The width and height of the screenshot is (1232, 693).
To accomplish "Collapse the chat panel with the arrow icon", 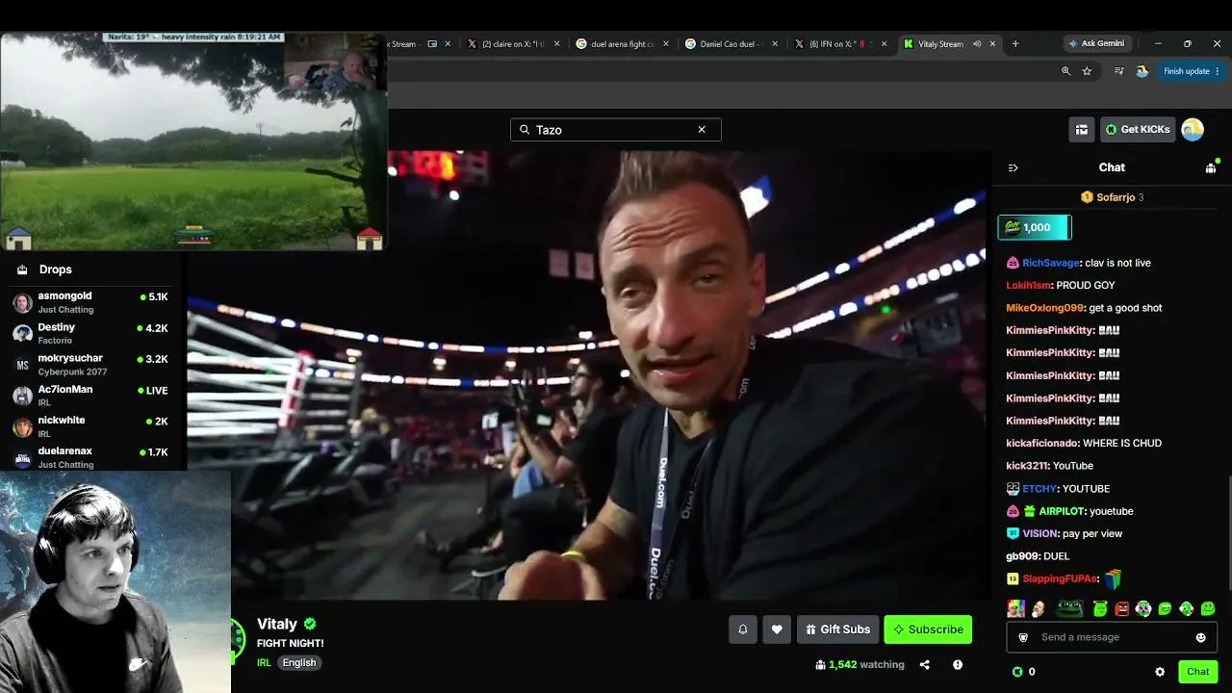I will (1013, 167).
